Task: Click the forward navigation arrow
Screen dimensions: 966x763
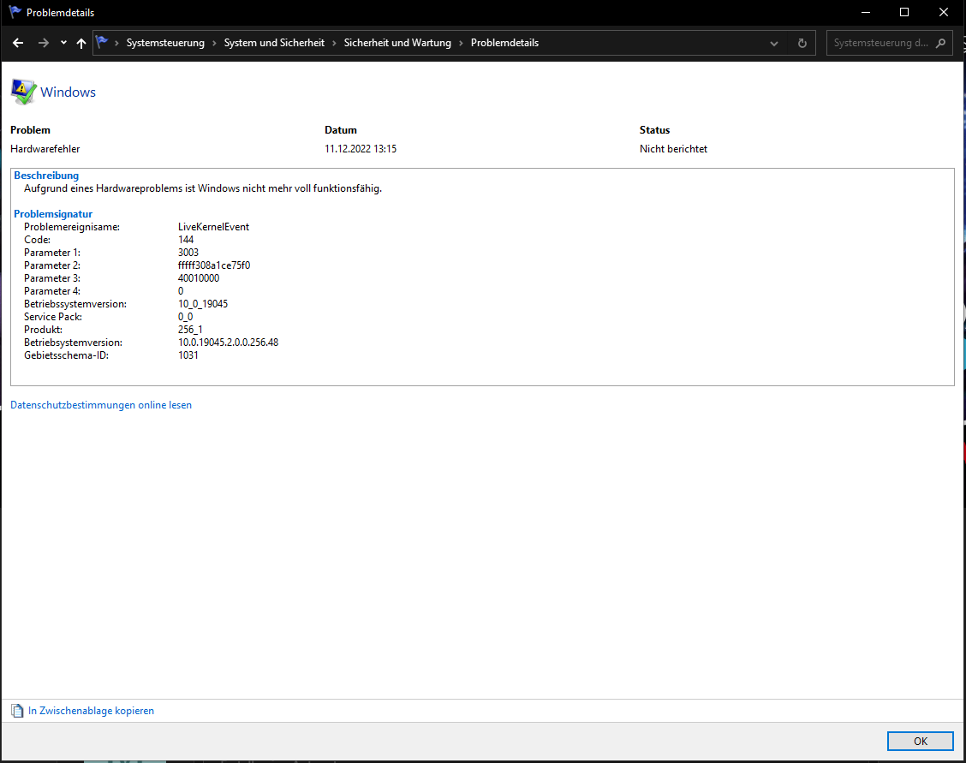Action: pos(43,43)
